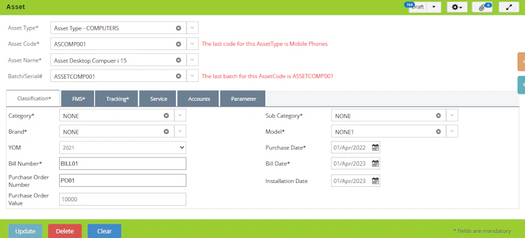Screen dimensions: 525x238
Task: Click the fields are mandatory note
Action: [x=482, y=231]
